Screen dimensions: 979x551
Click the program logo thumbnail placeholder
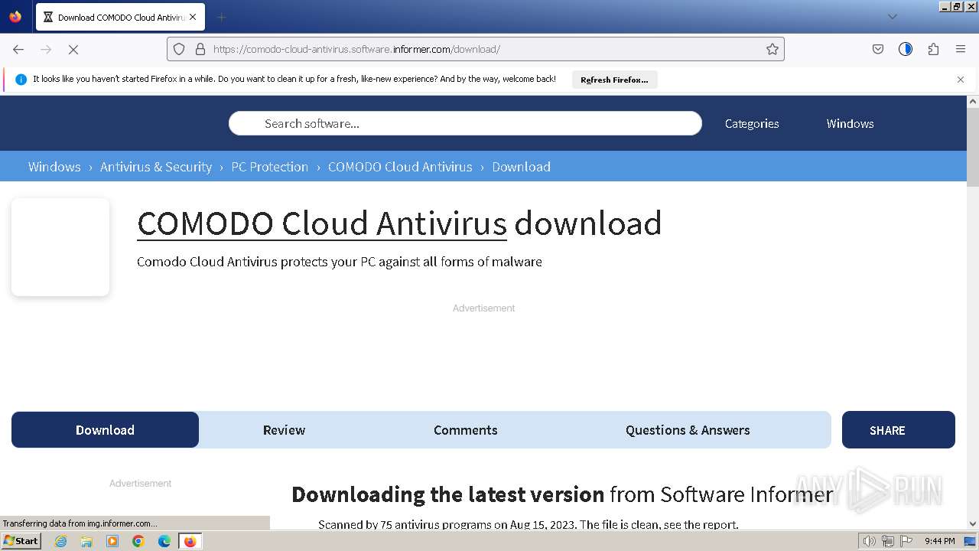(x=60, y=247)
